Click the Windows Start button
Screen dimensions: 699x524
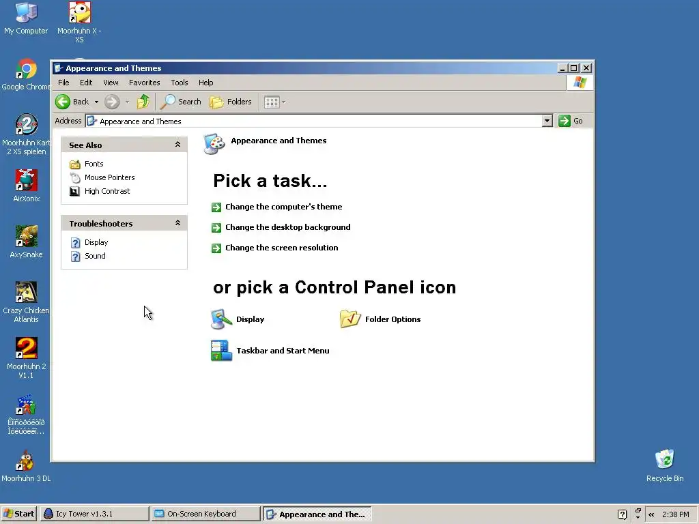18,514
